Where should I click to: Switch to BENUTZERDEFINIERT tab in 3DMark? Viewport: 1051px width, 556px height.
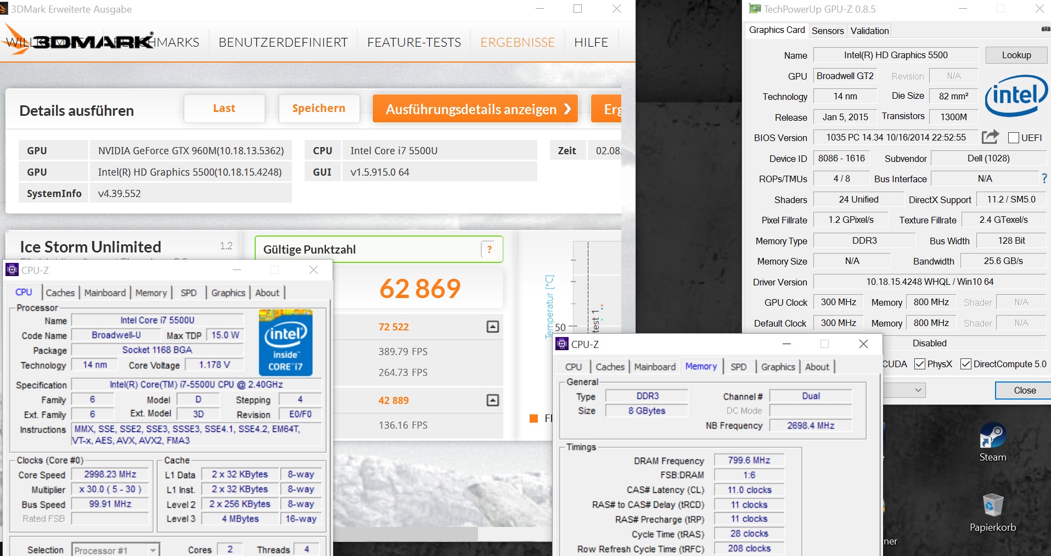[283, 42]
